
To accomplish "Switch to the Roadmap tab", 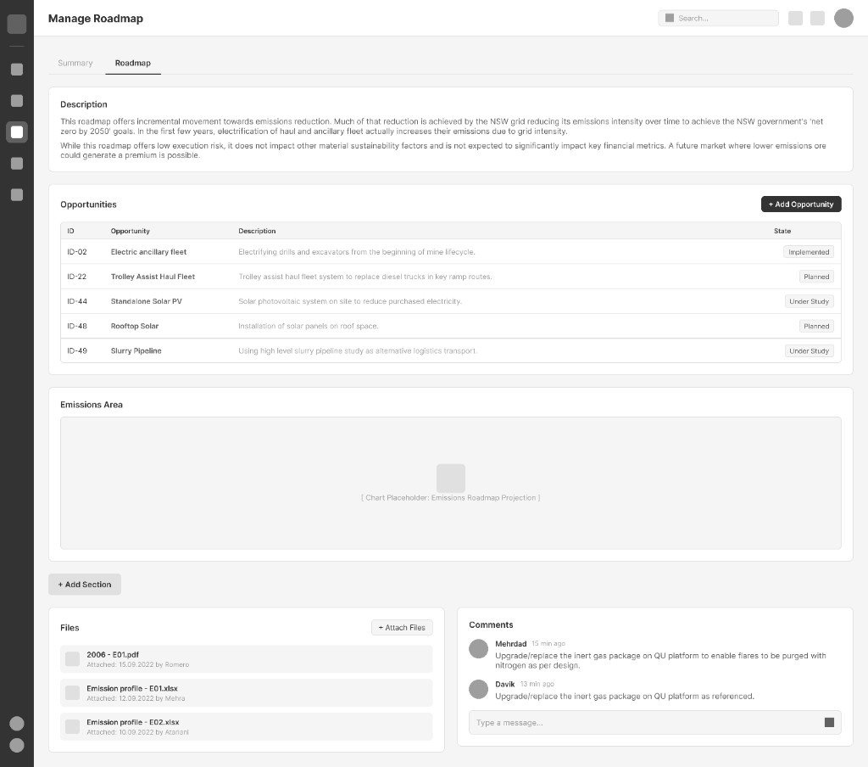I will (133, 63).
